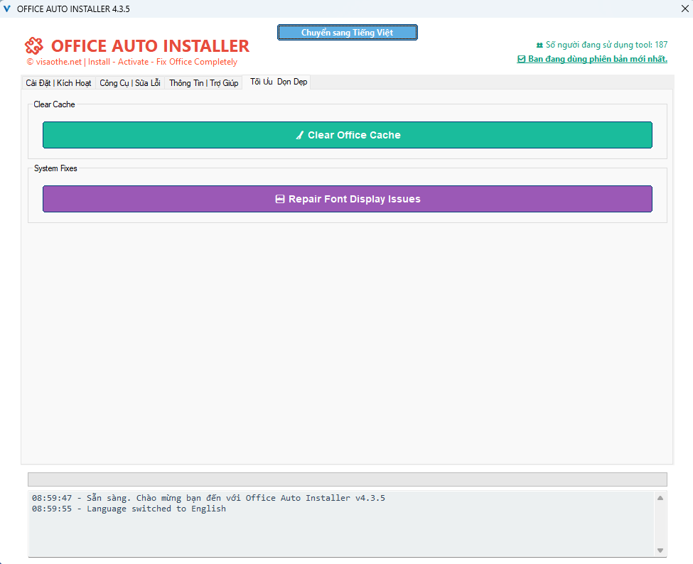Click the Language switched to English log line
This screenshot has height=564, width=693.
click(129, 509)
